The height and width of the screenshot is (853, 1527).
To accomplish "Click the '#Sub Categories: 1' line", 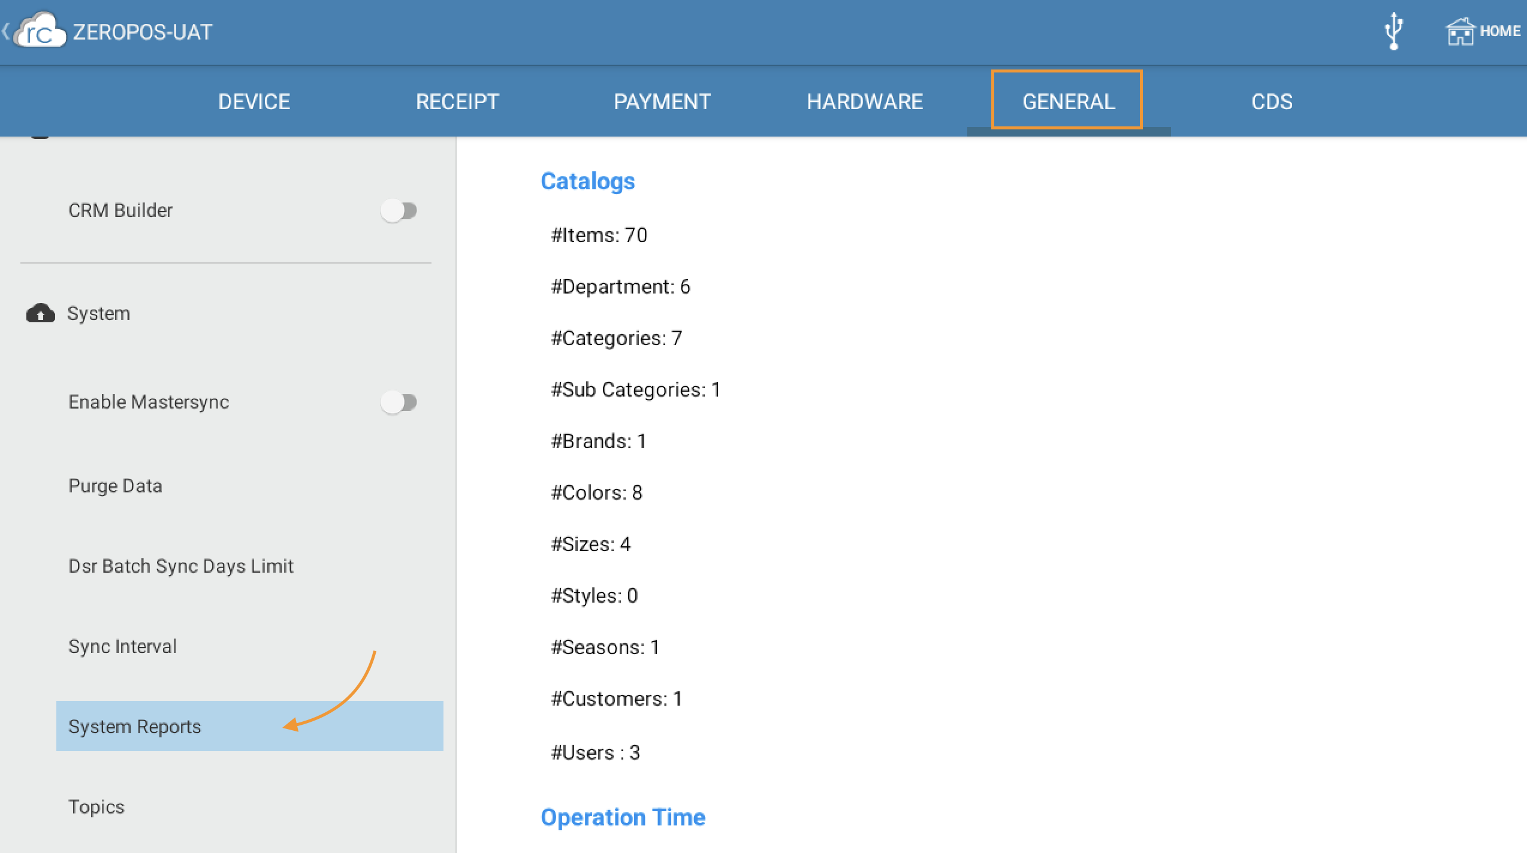I will click(x=636, y=389).
